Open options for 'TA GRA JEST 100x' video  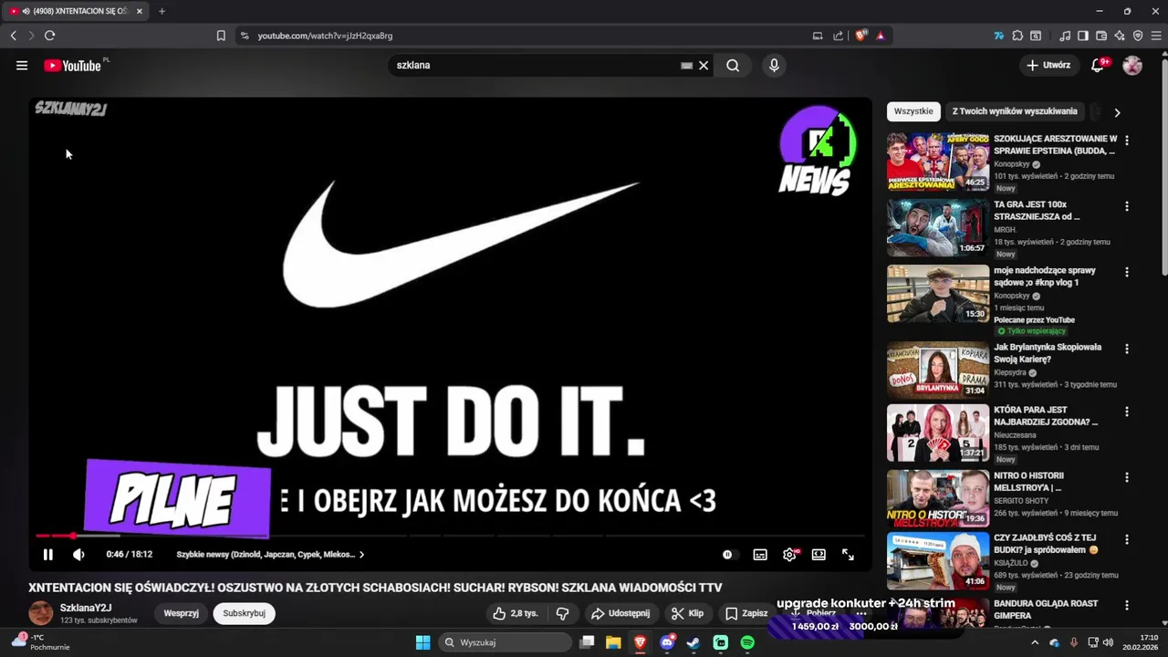pos(1127,206)
